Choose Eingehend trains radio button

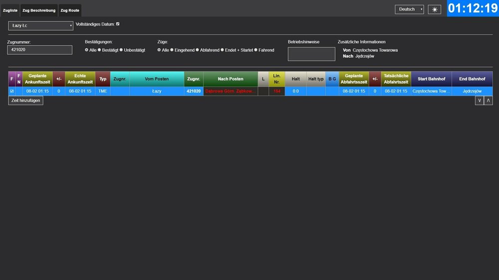(x=172, y=50)
